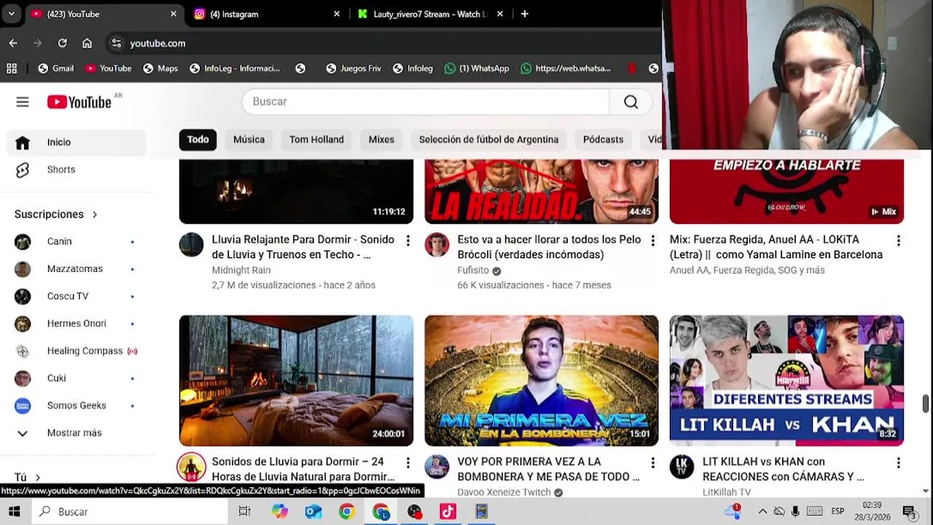
Task: Open a new browser tab
Action: 524,14
